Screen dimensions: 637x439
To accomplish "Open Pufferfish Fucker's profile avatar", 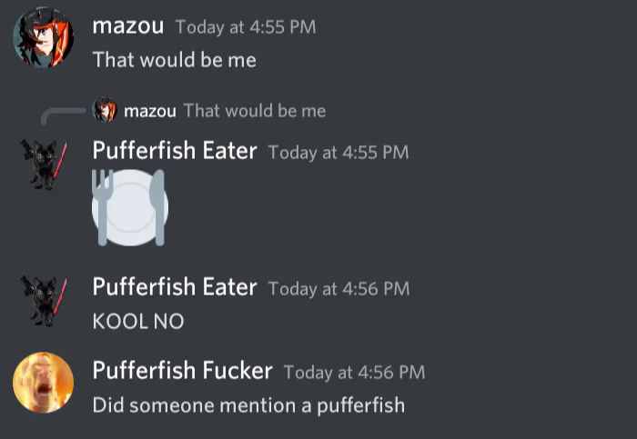I will pos(43,383).
